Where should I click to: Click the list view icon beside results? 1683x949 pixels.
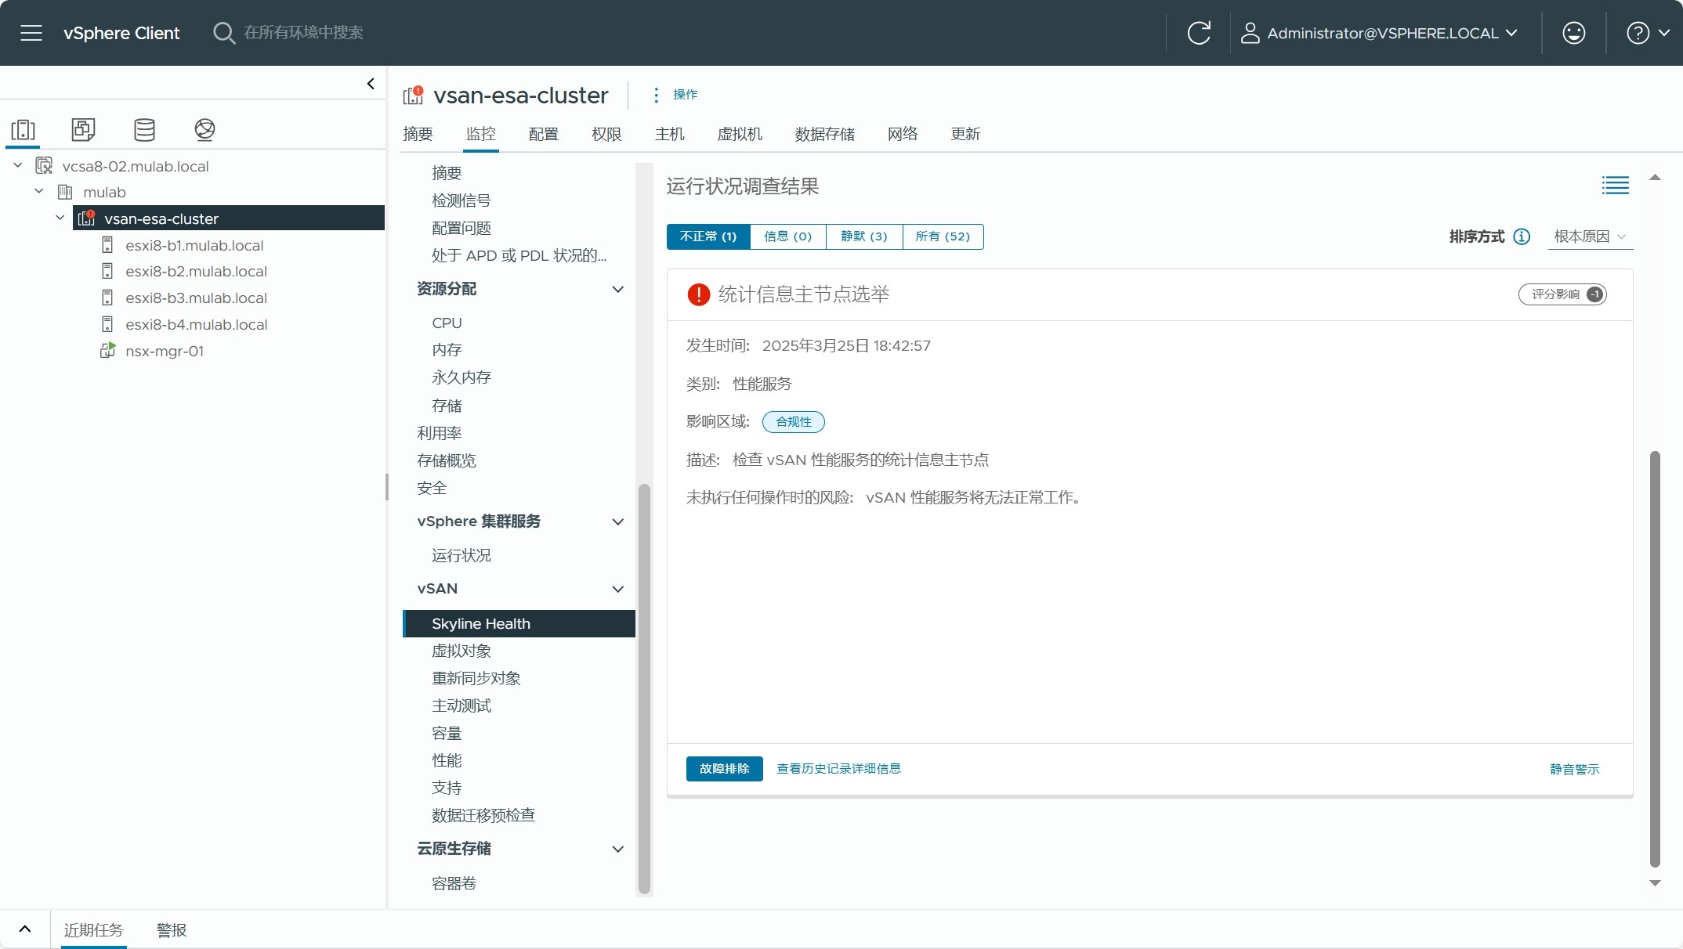pos(1615,186)
